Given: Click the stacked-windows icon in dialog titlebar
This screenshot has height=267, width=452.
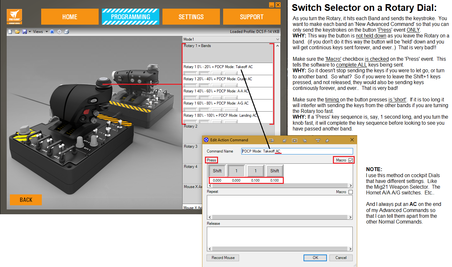Looking at the screenshot, I should coord(284,140).
